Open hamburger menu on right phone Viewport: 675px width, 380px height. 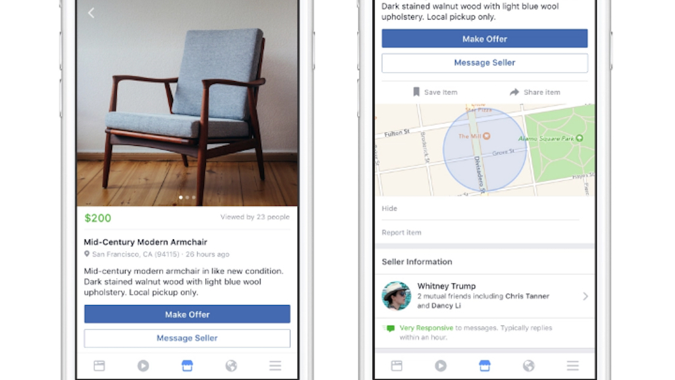(x=572, y=366)
